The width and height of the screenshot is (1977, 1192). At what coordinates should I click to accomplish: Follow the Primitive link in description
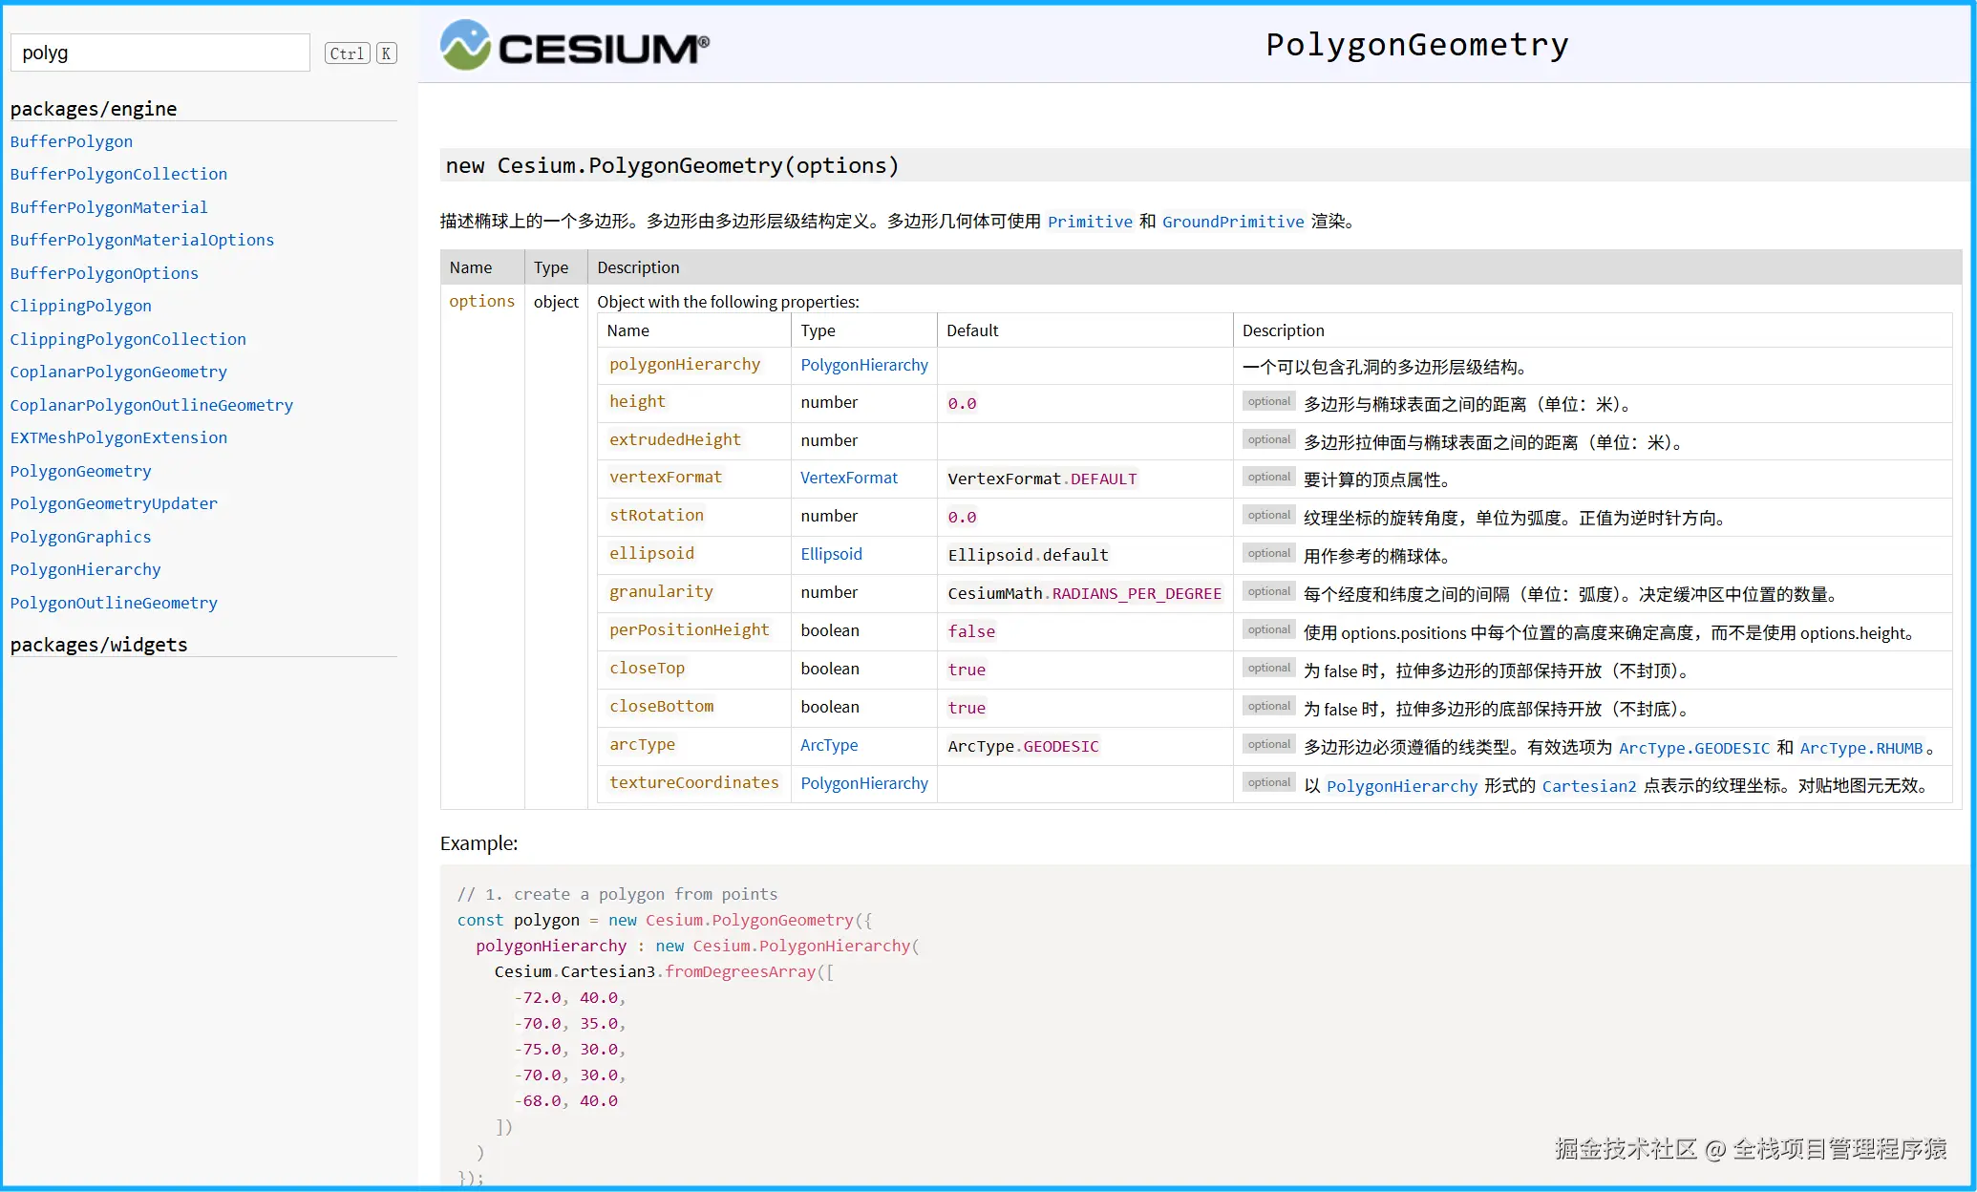click(1090, 222)
